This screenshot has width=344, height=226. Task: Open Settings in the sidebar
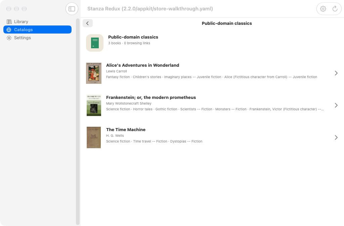pos(37,38)
